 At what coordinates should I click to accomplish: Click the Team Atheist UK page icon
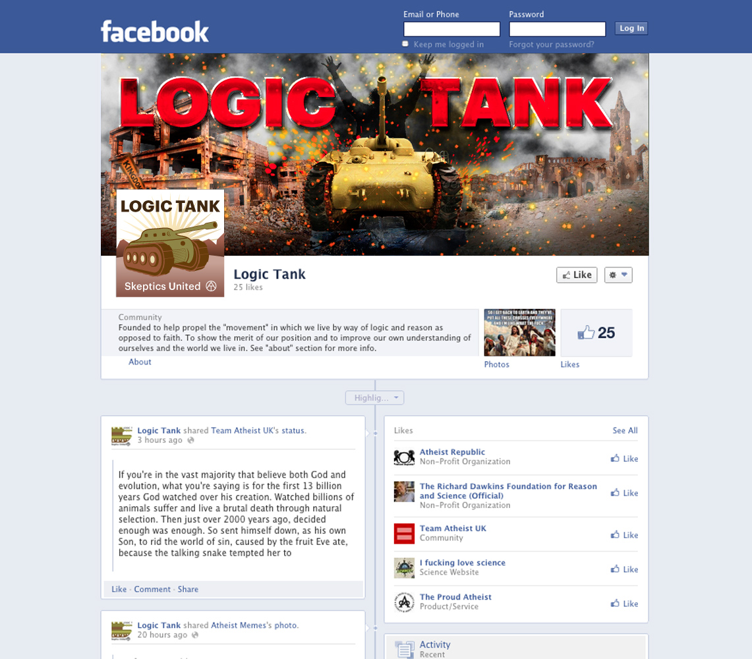click(404, 533)
